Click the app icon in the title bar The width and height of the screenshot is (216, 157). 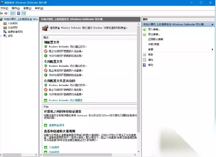pos(2,3)
